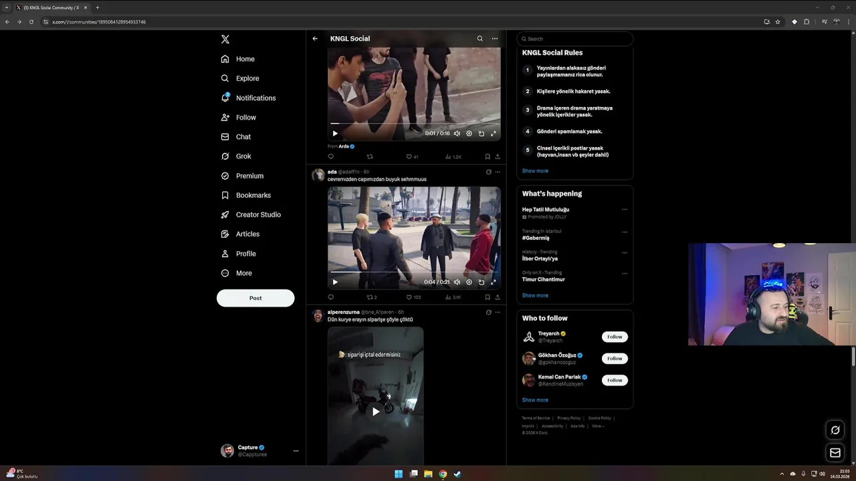Open the Timur Cihantimur trend
The height and width of the screenshot is (481, 856).
[x=543, y=279]
